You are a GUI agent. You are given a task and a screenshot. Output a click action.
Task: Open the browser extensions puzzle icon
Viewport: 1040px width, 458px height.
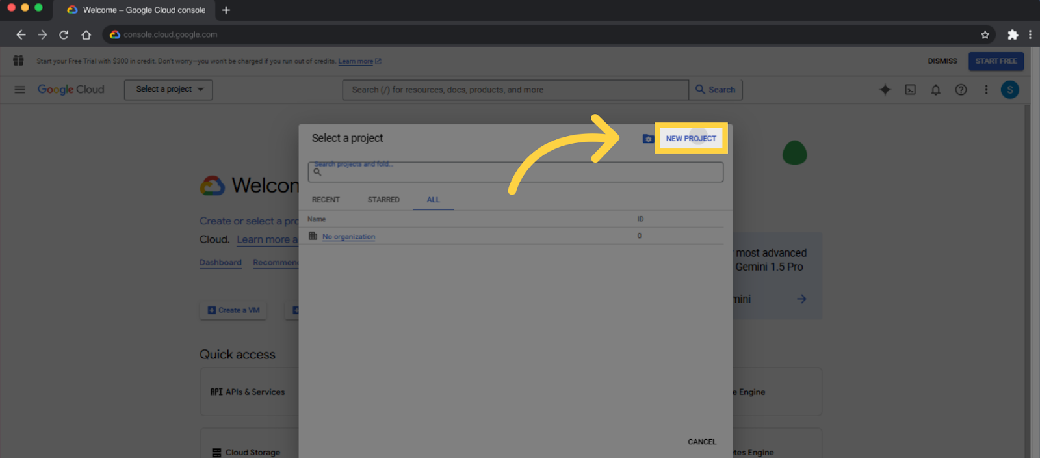pyautogui.click(x=1013, y=34)
